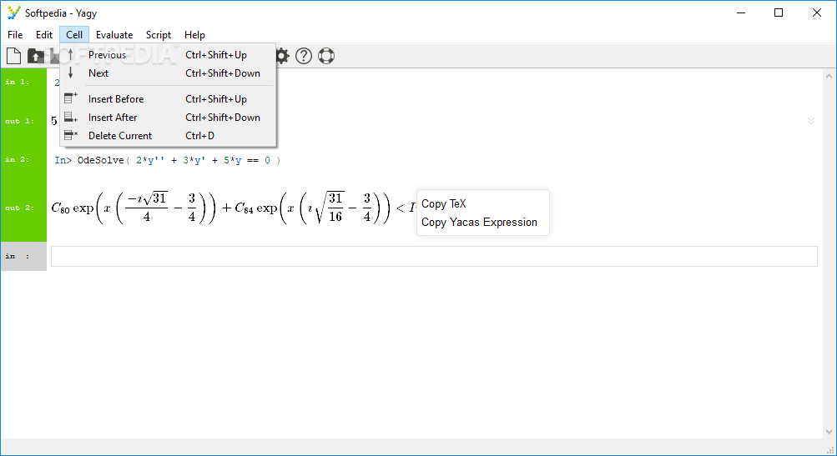Maximize the Yagy window
Viewport: 837px width, 456px height.
(779, 13)
